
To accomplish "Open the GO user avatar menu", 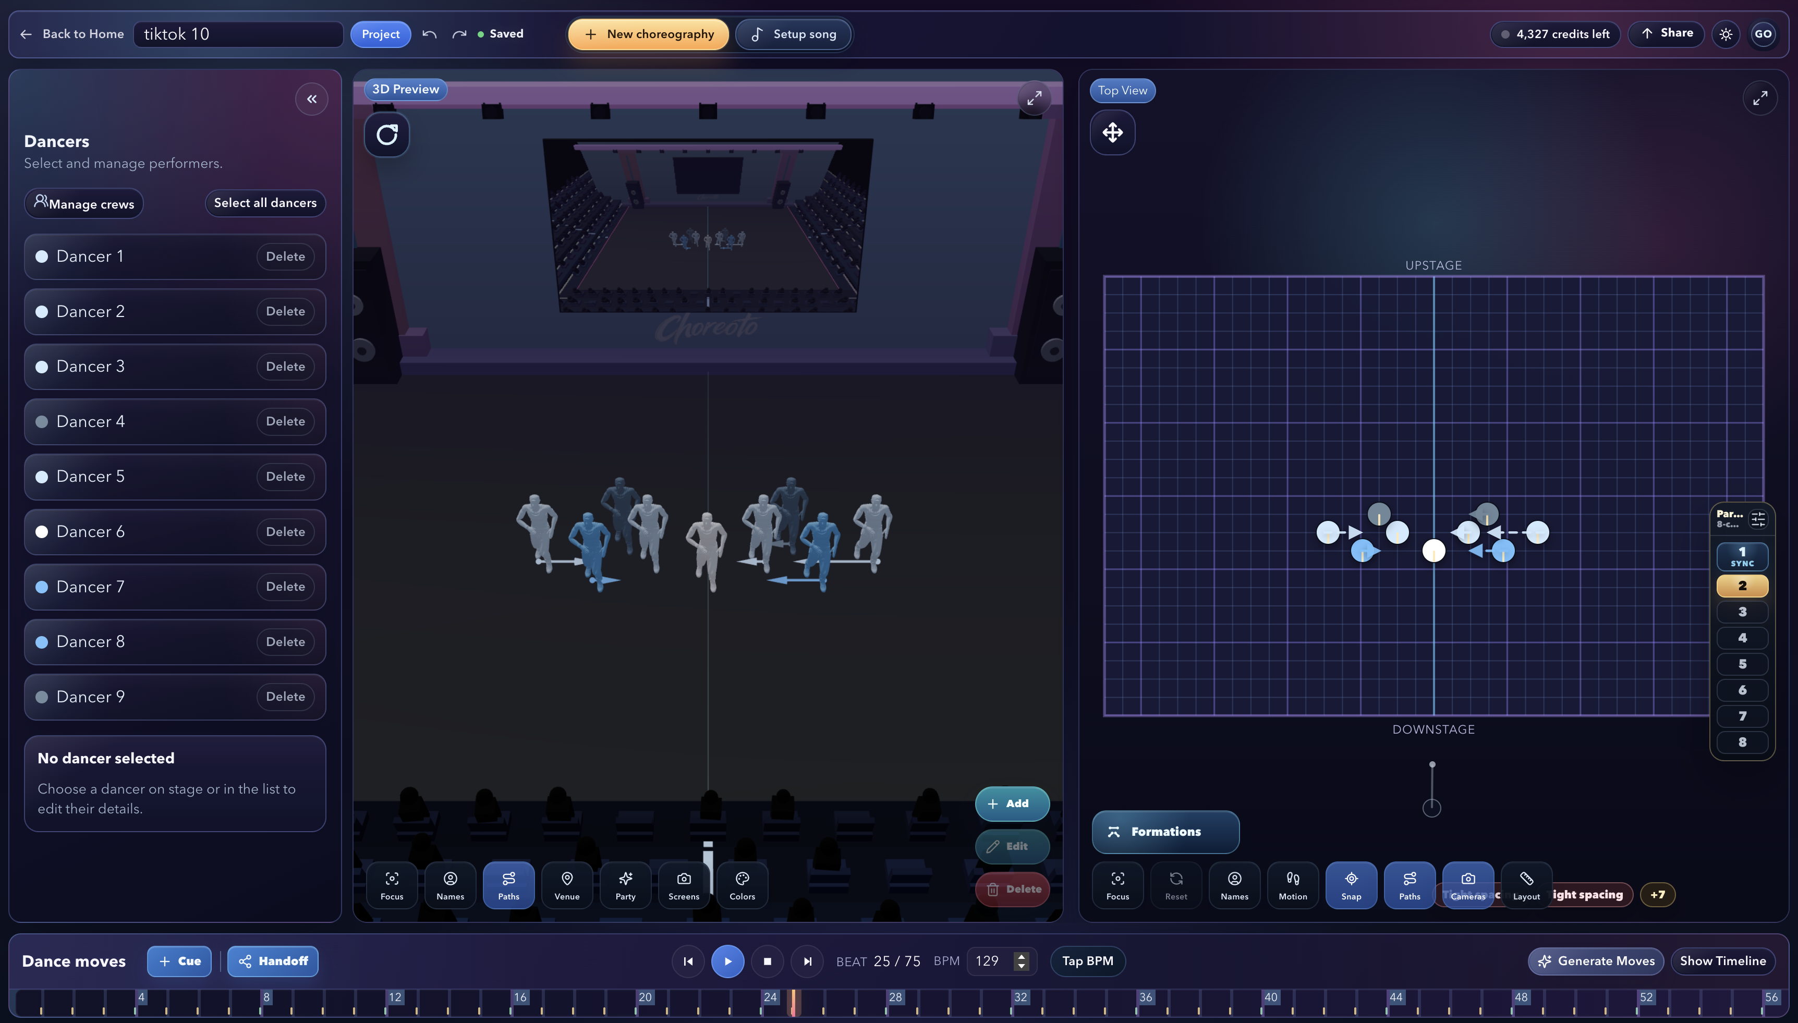I will click(x=1763, y=34).
